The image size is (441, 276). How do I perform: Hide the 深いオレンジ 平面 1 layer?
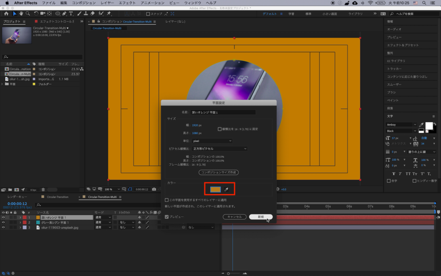[3, 217]
